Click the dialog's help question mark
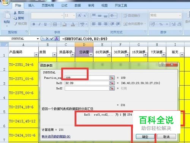Image resolution: width=190 pixels, height=143 pixels. click(x=162, y=64)
